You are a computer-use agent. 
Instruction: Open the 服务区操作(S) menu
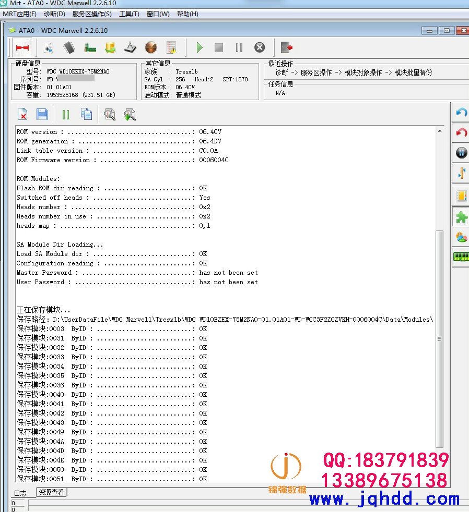[x=92, y=14]
